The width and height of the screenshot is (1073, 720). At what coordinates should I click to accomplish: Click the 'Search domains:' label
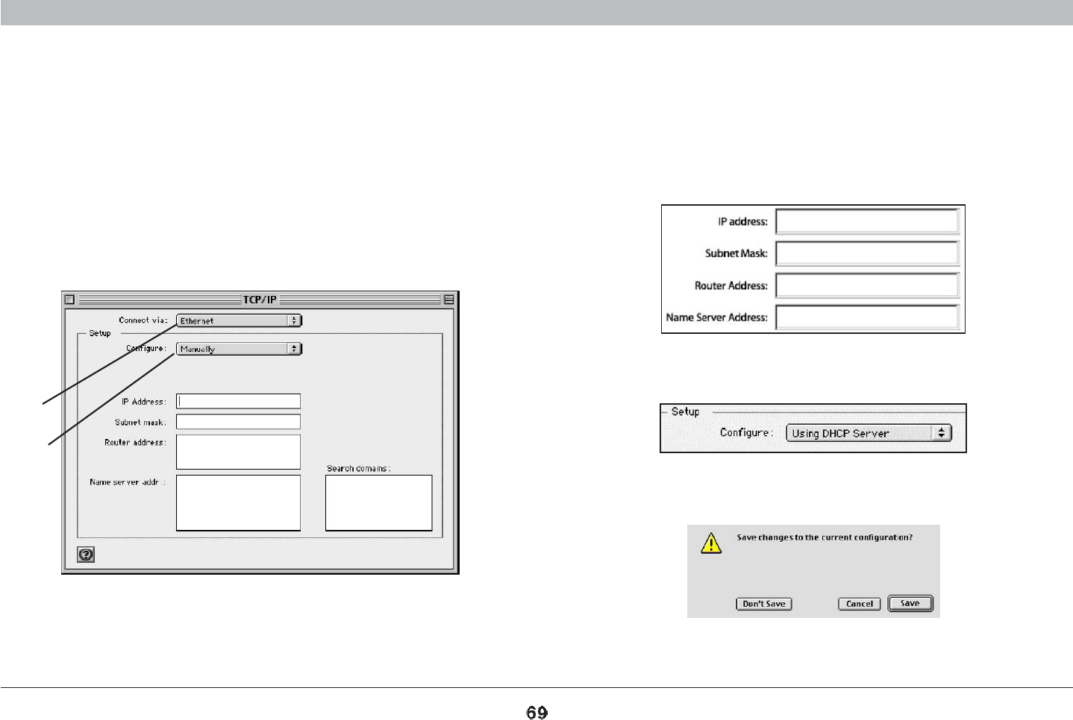click(x=359, y=469)
